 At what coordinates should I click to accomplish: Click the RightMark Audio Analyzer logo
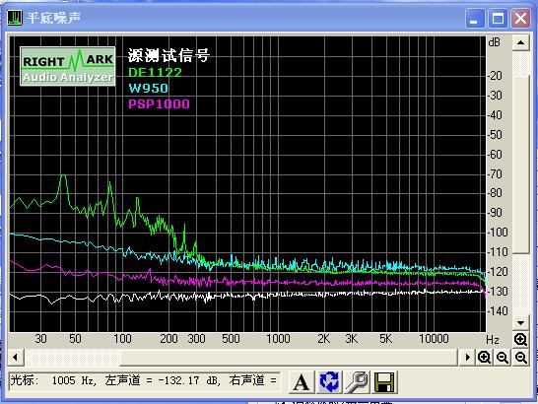point(68,66)
